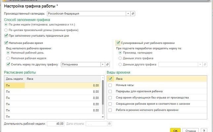Viewport: 213px width, 132px height.
Task: Disable Суммированный учет рабочего времени
Action: point(118,43)
